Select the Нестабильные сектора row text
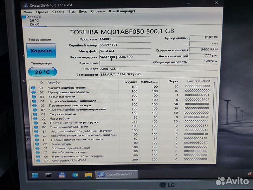253x190 pixels. point(69,152)
